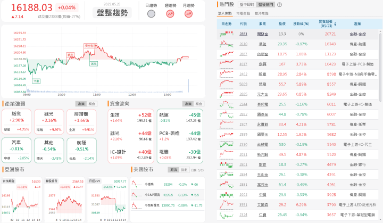This screenshot has width=383, height=223.
Task: Open the 紙業 +2.98% industry card
Action: (x=16, y=122)
